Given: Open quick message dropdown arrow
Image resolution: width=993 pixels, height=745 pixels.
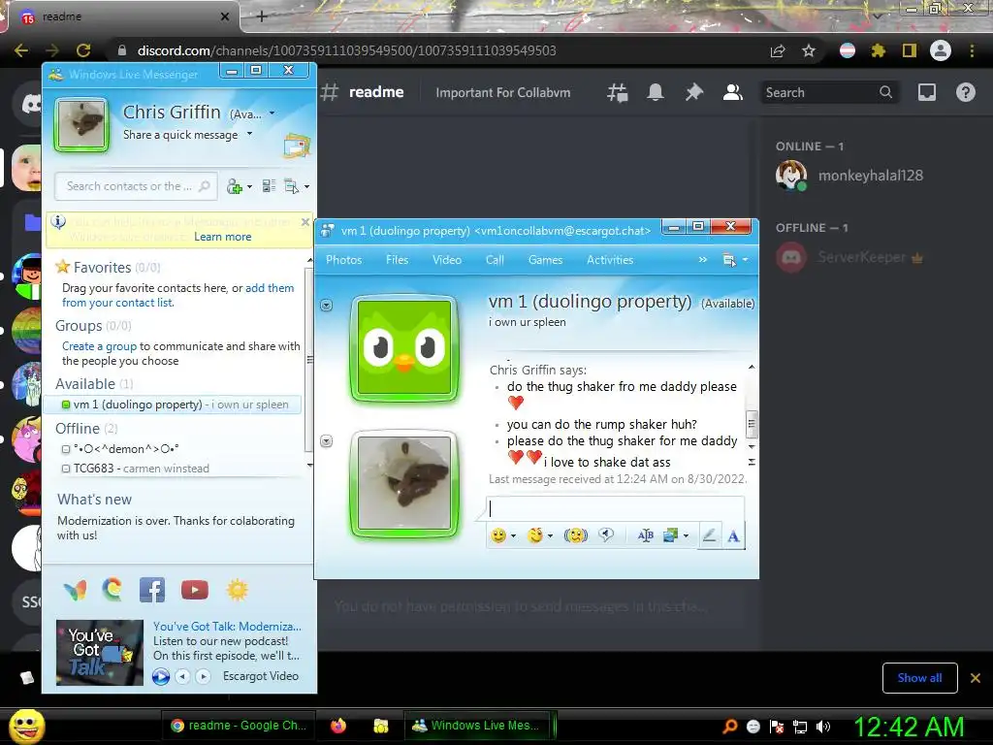Looking at the screenshot, I should pyautogui.click(x=249, y=134).
